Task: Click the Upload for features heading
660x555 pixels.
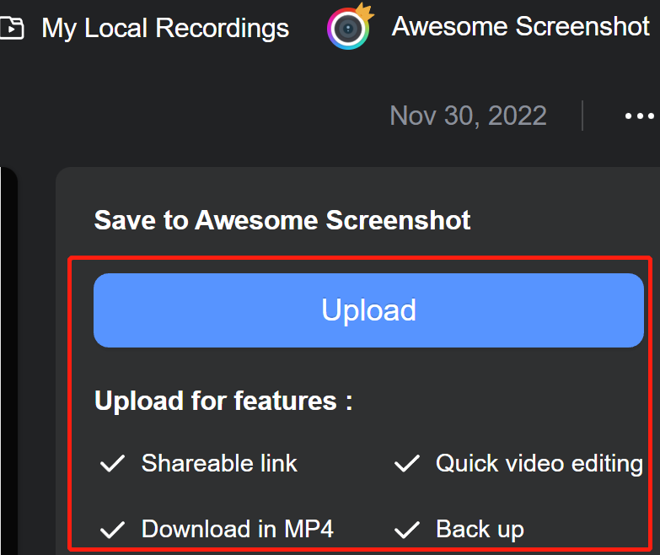Action: point(223,401)
